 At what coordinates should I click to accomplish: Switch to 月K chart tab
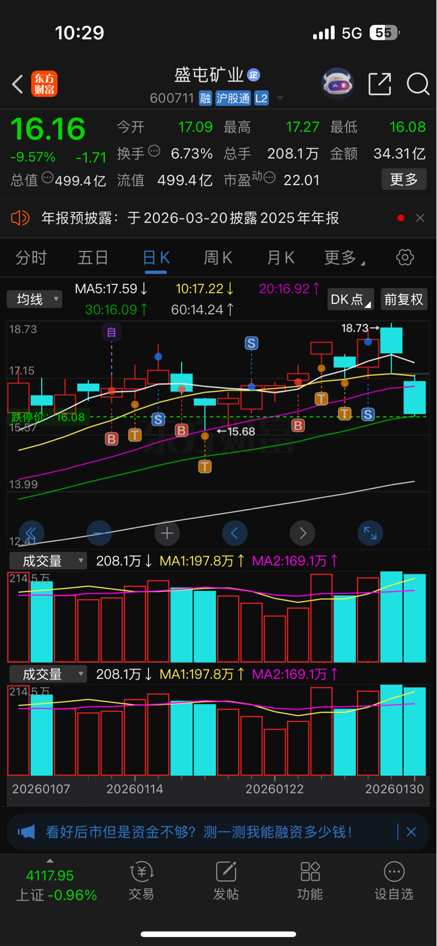[x=280, y=258]
